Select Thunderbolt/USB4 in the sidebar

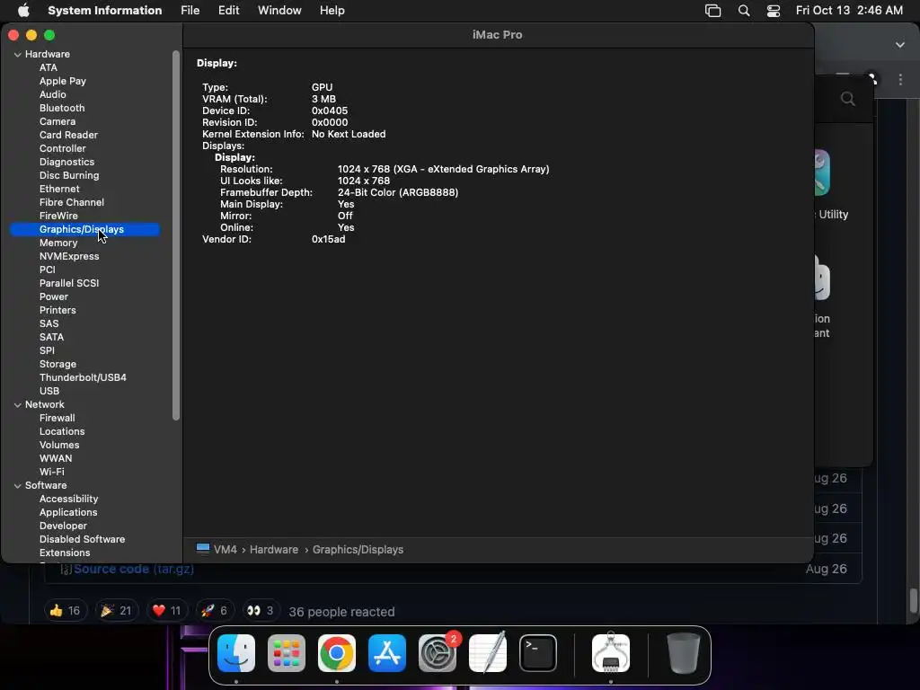point(83,378)
